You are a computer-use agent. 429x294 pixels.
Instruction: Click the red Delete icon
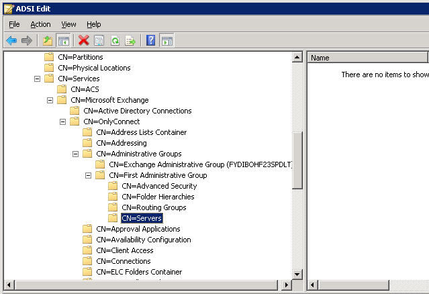coord(84,40)
